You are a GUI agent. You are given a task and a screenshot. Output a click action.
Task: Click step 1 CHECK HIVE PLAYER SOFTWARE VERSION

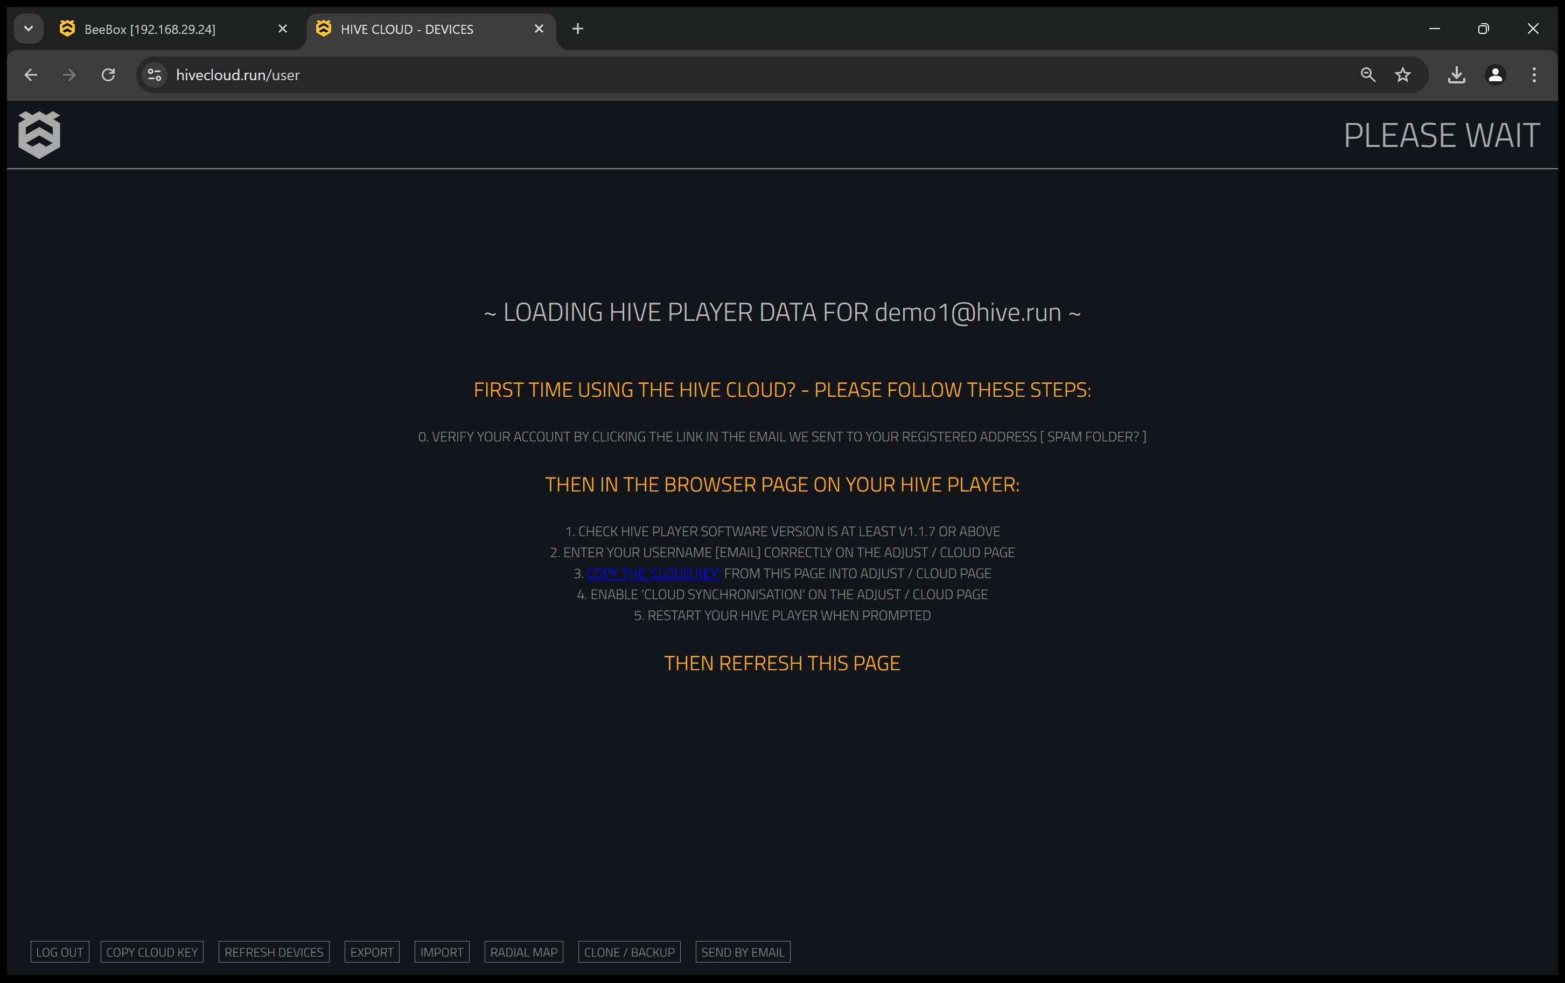point(782,531)
